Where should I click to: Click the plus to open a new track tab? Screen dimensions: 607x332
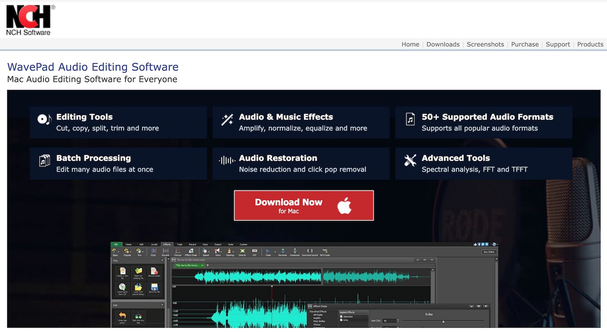208,265
